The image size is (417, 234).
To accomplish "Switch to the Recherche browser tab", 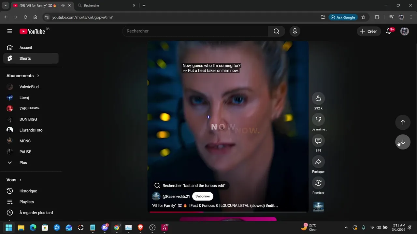I will 107,6.
